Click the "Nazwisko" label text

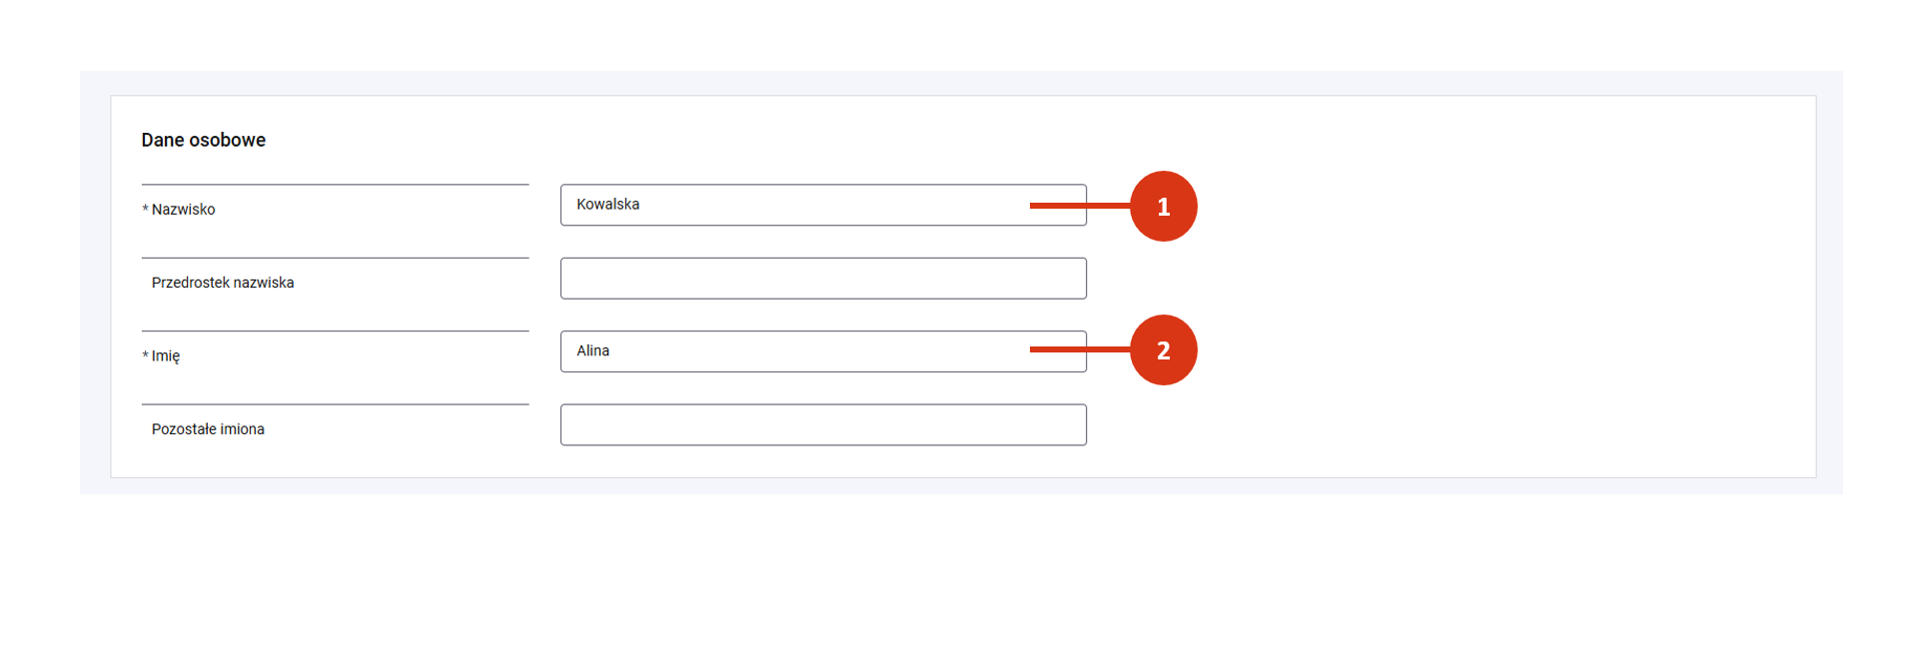click(x=184, y=210)
